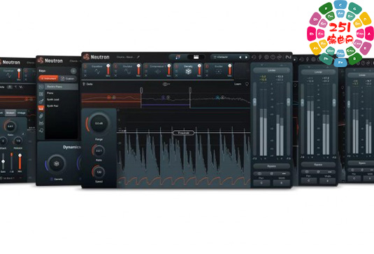The height and width of the screenshot is (254, 374).
Task: Go to the next preset with the right arrow
Action: coord(246,57)
